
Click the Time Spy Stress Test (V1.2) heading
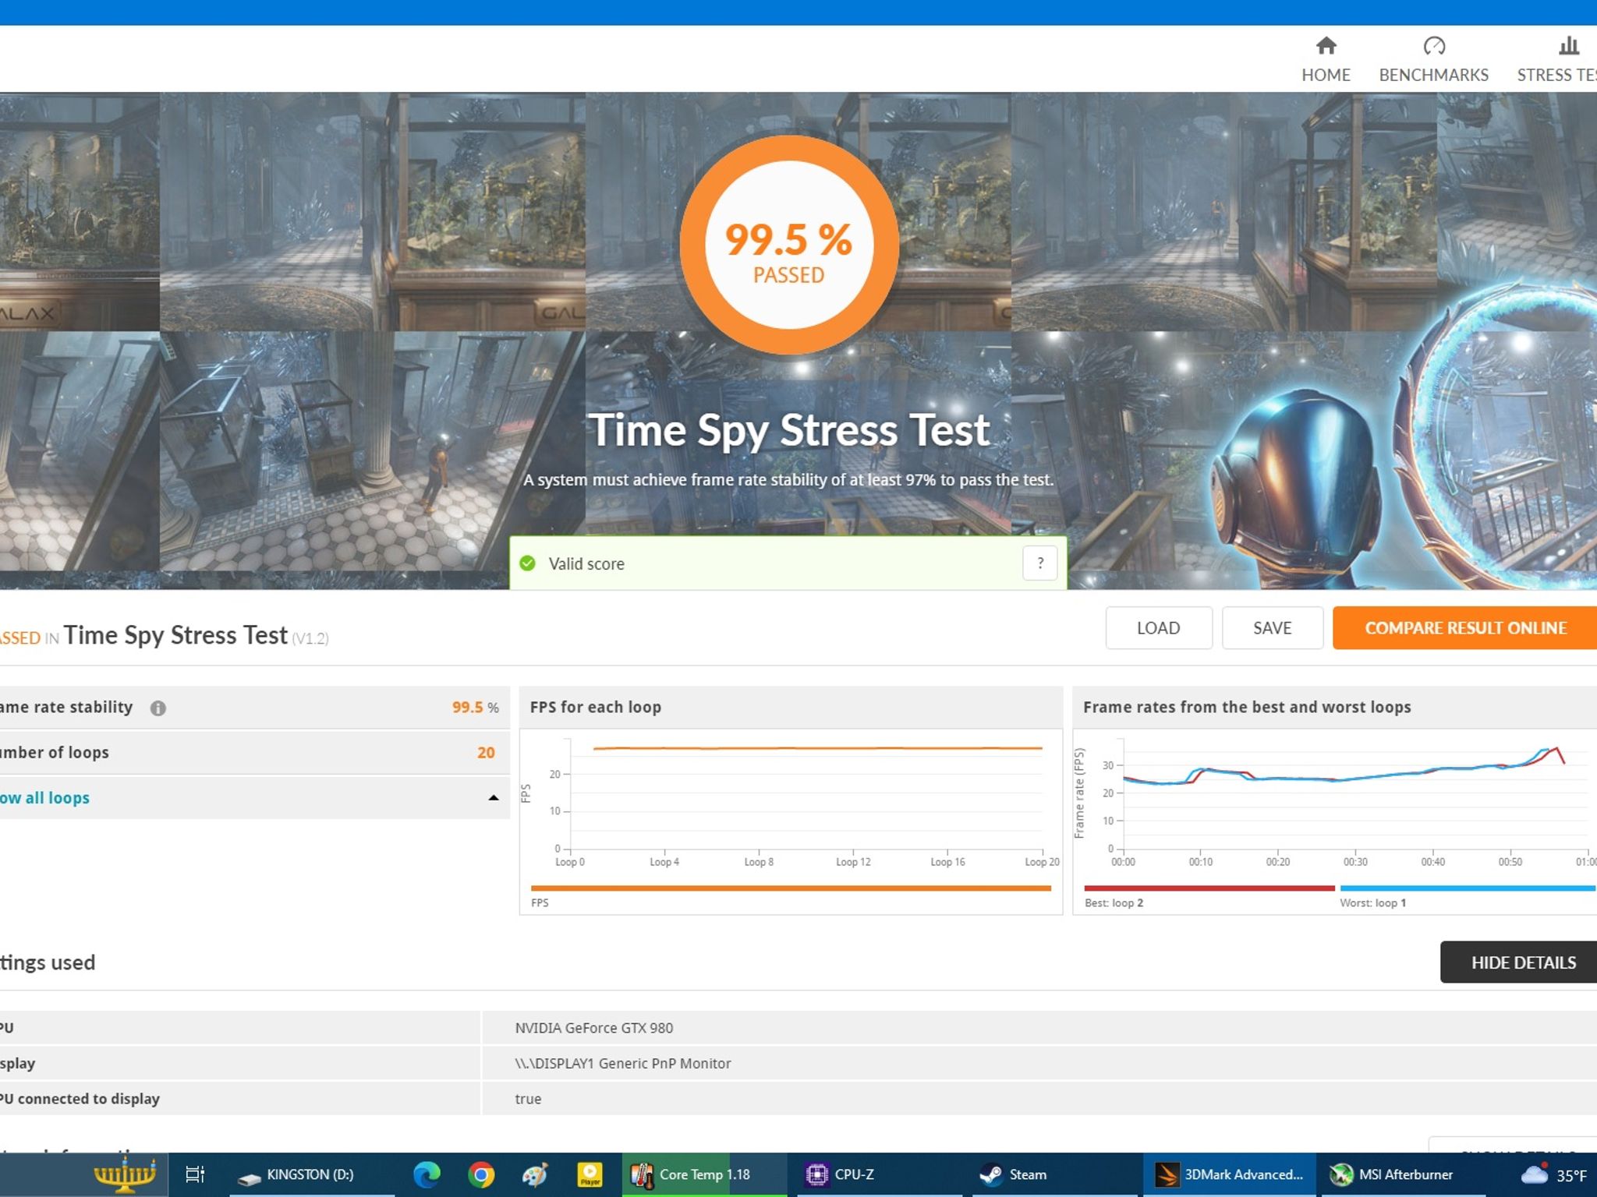point(196,636)
